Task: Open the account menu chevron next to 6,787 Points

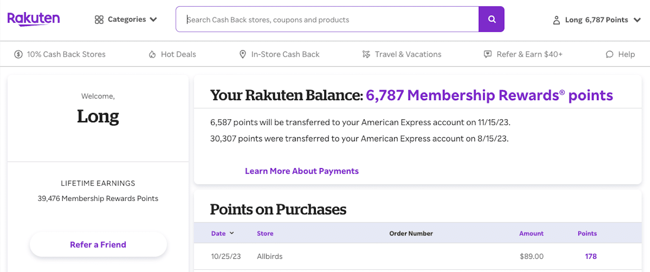Action: pyautogui.click(x=637, y=20)
